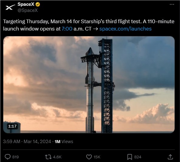Viewport: 180px width, 162px height.
Task: Click the share upload arrow icon
Action: click(x=170, y=157)
